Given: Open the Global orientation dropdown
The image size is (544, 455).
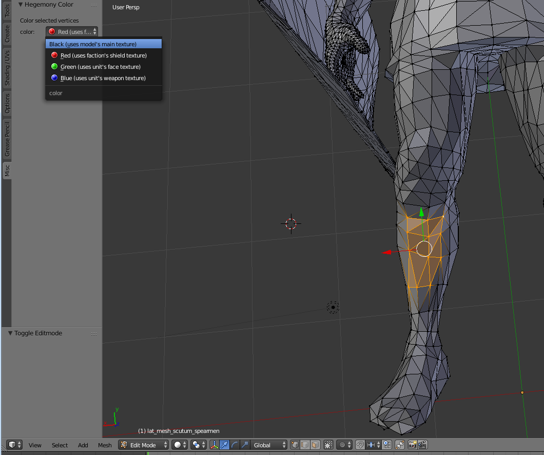Looking at the screenshot, I should click(x=269, y=445).
